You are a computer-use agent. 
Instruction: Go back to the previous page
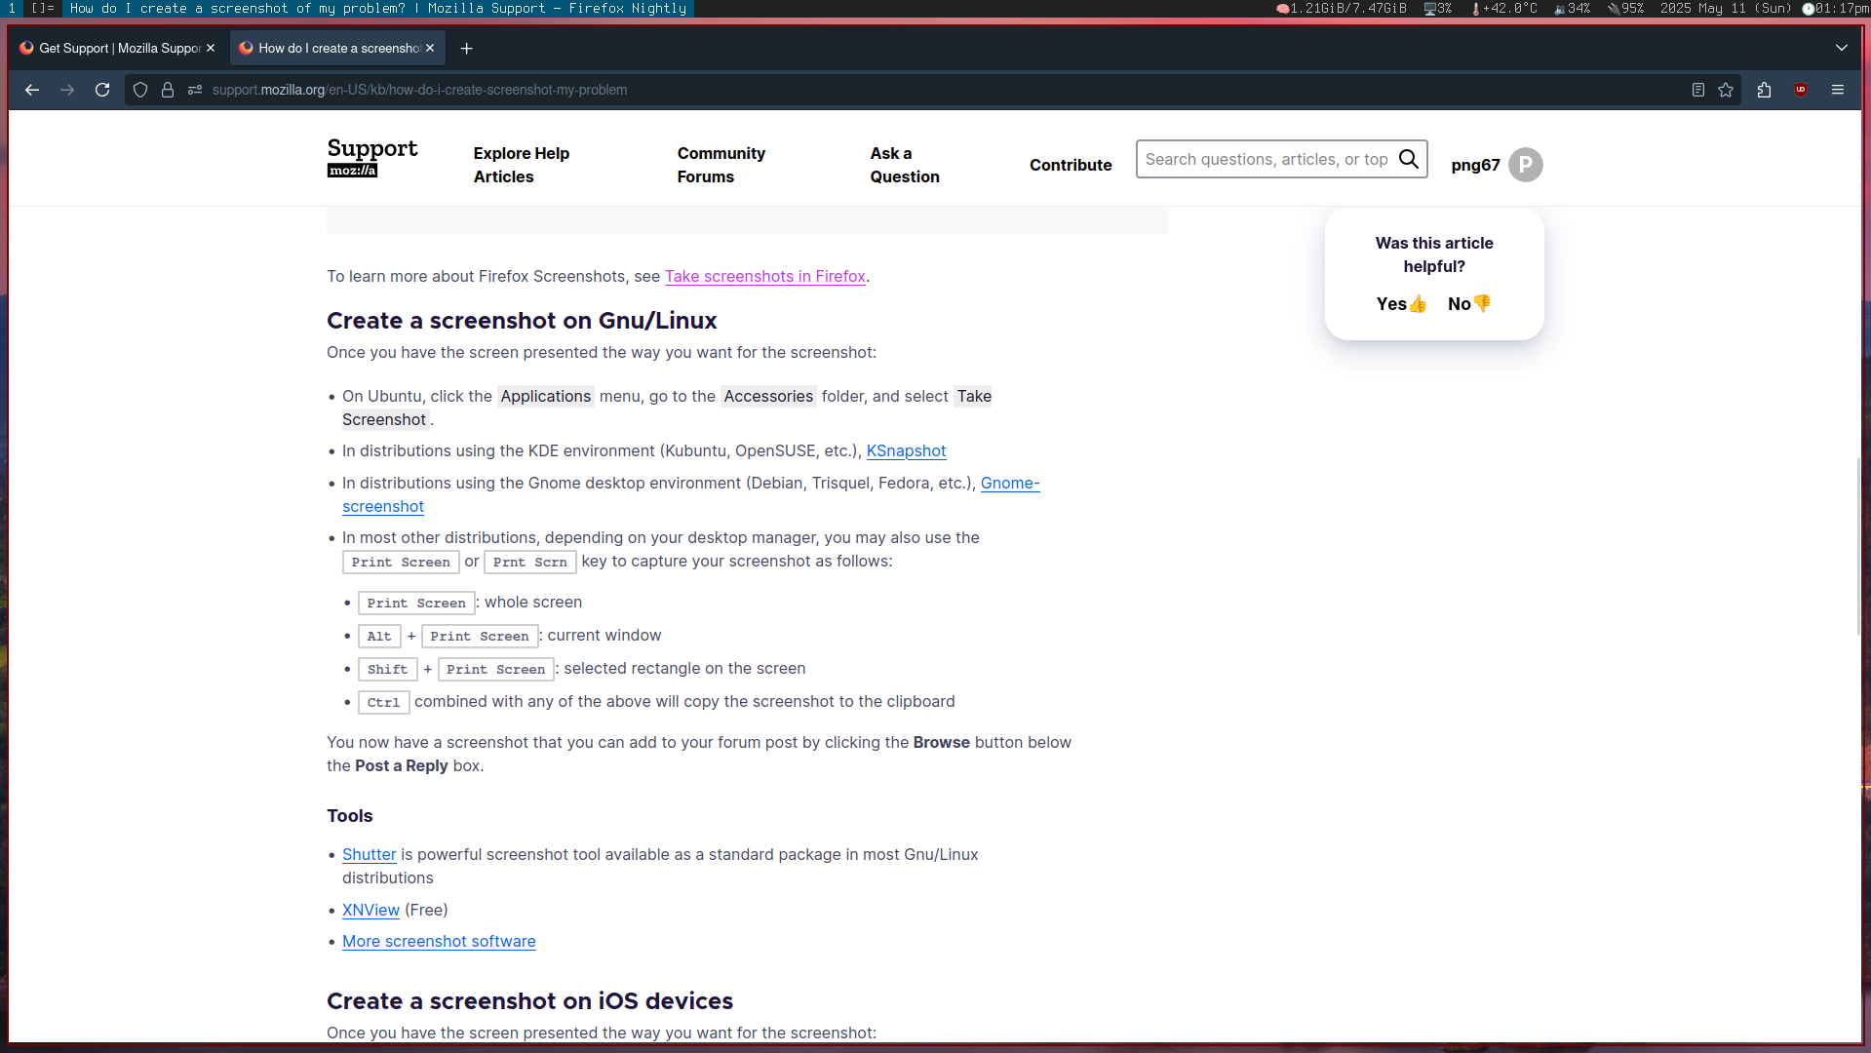pyautogui.click(x=32, y=90)
